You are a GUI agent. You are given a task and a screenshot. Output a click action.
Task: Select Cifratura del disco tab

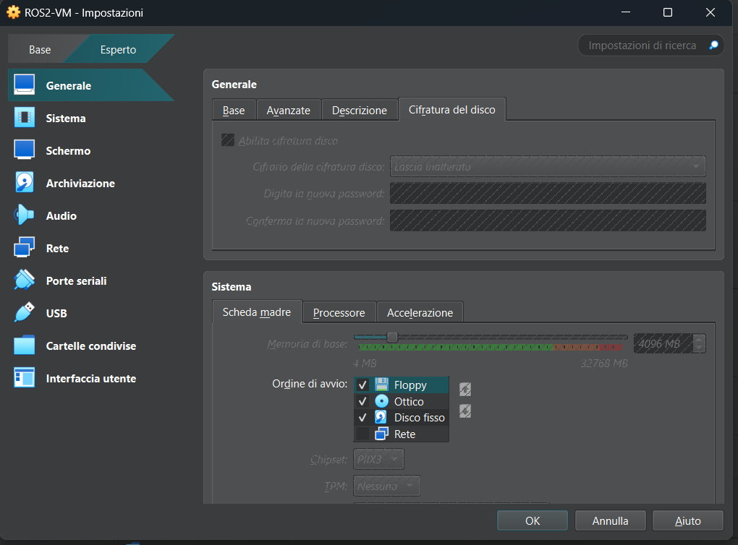coord(451,110)
